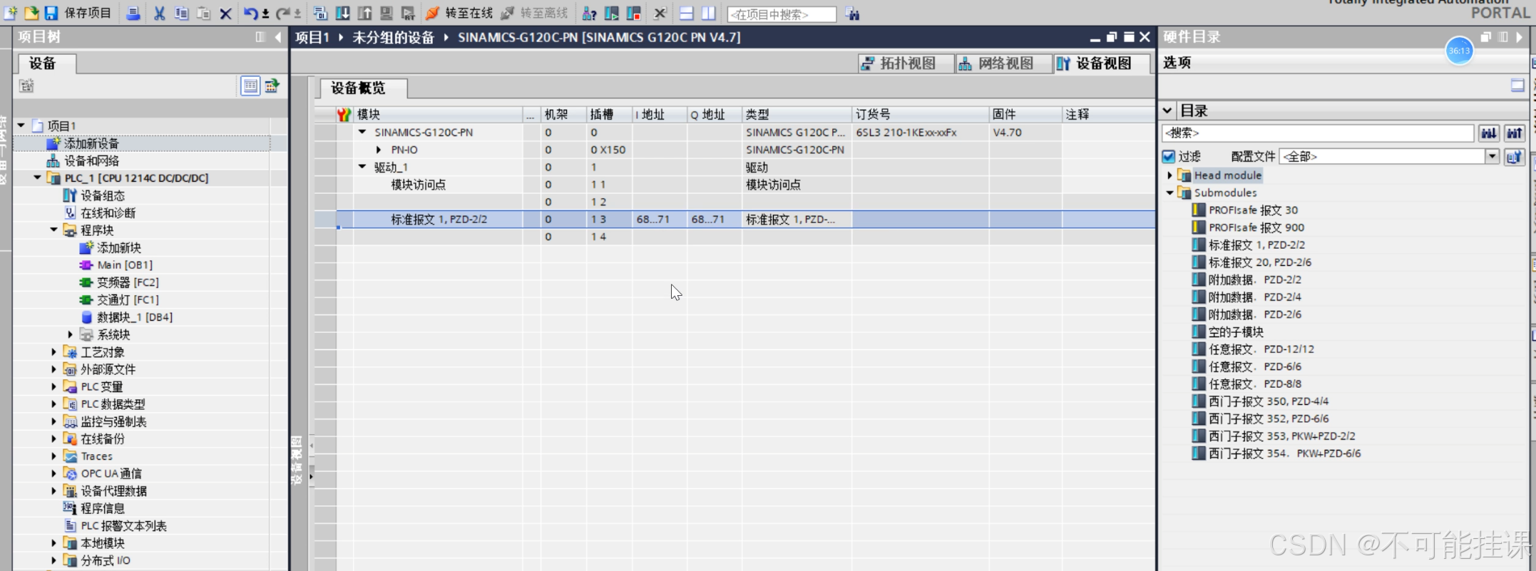Click the Start simulation toolbar icon
Image resolution: width=1536 pixels, height=571 pixels.
click(386, 14)
